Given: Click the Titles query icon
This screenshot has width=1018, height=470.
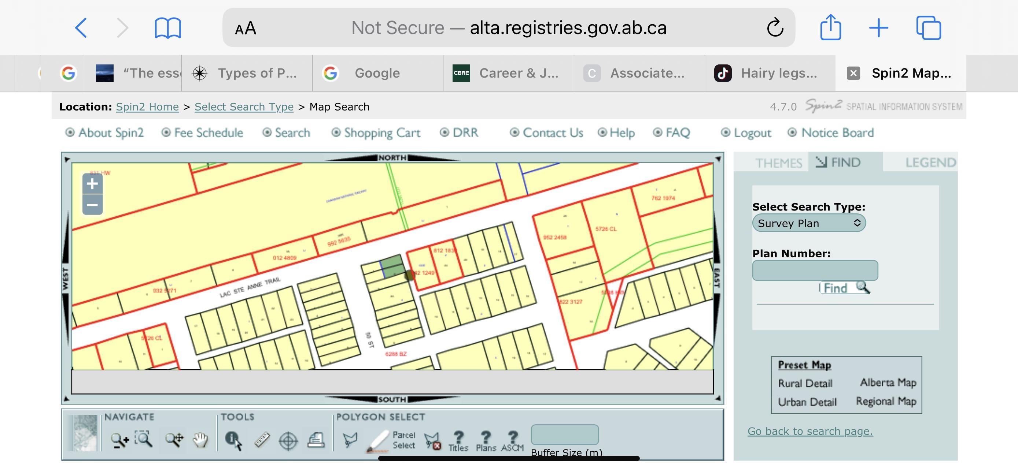Looking at the screenshot, I should click(x=458, y=440).
